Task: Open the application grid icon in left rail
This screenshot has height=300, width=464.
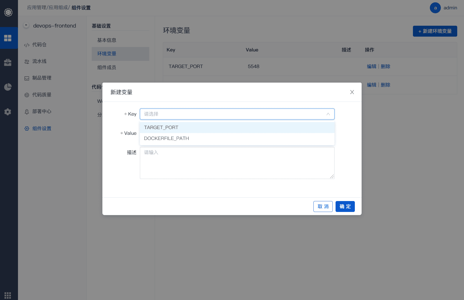Action: [x=8, y=38]
